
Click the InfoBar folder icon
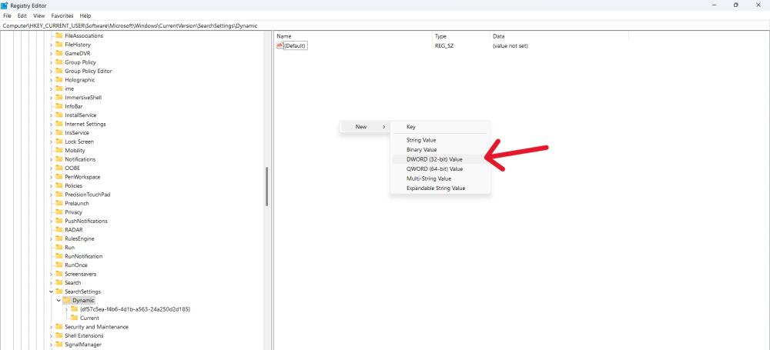(x=59, y=106)
